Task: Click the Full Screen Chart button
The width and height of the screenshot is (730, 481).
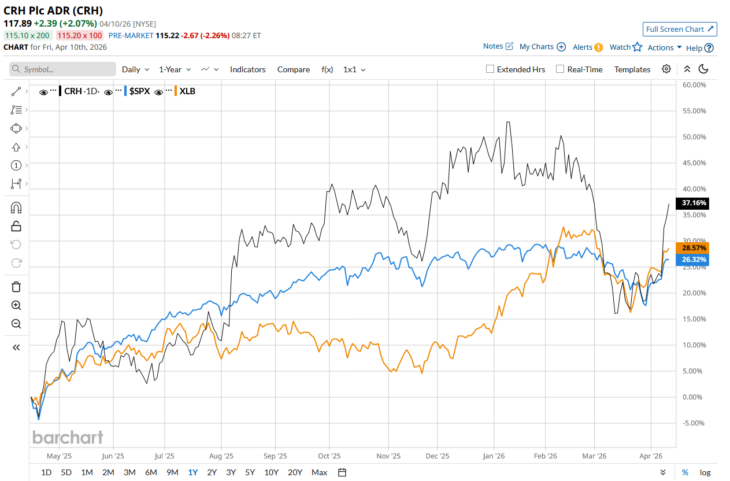Action: [x=680, y=29]
